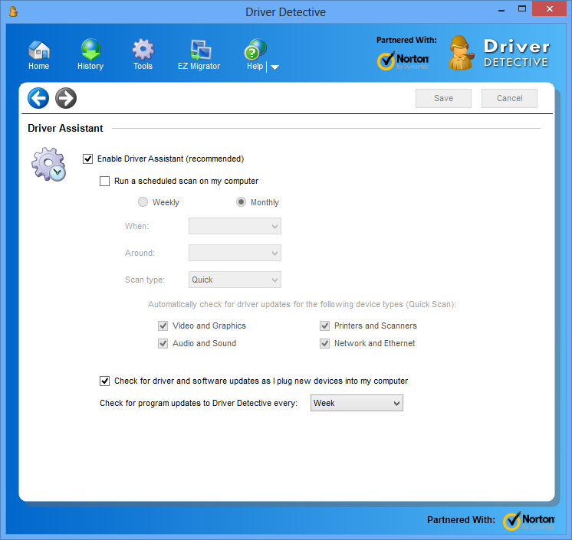Open the Scan type Quick dropdown

coord(235,280)
